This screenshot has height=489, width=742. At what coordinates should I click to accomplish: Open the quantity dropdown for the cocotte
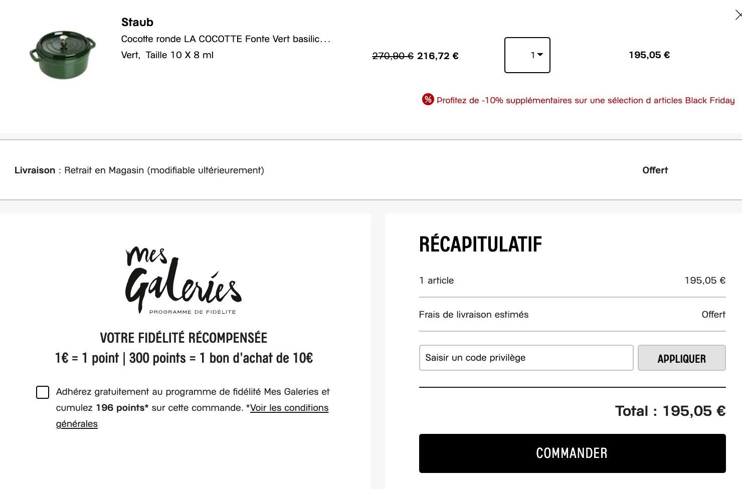(527, 55)
